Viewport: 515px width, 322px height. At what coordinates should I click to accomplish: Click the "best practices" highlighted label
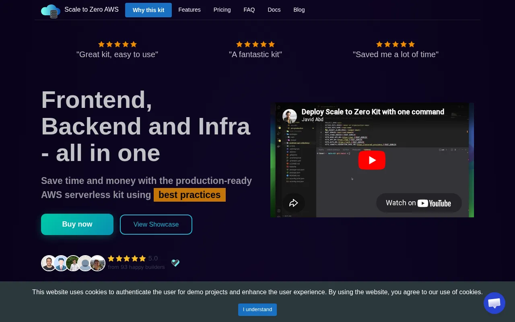coord(190,195)
